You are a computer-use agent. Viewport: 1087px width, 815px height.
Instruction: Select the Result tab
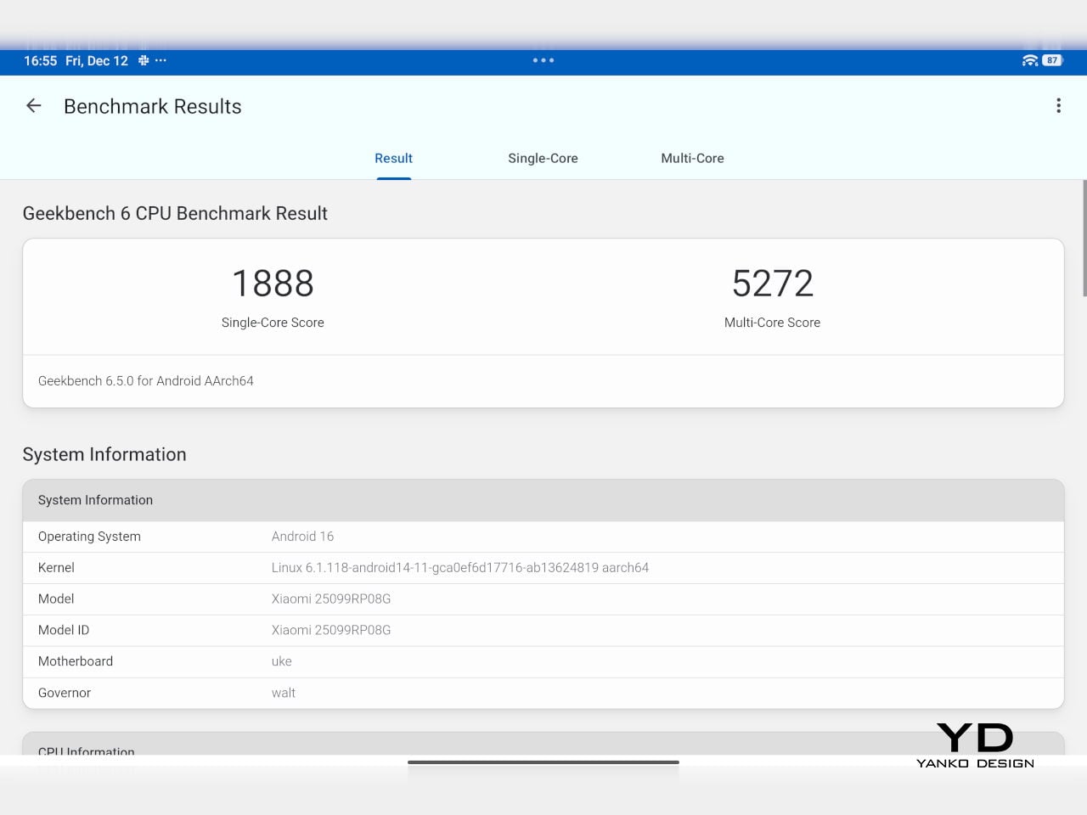click(393, 158)
